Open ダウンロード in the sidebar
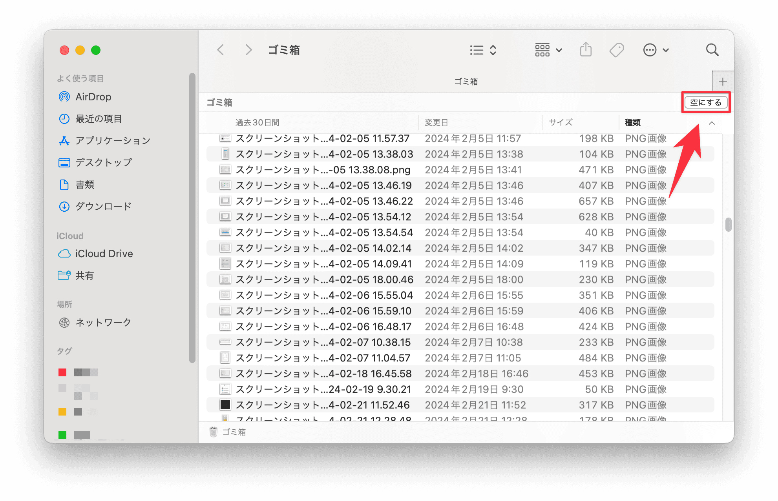 coord(95,207)
